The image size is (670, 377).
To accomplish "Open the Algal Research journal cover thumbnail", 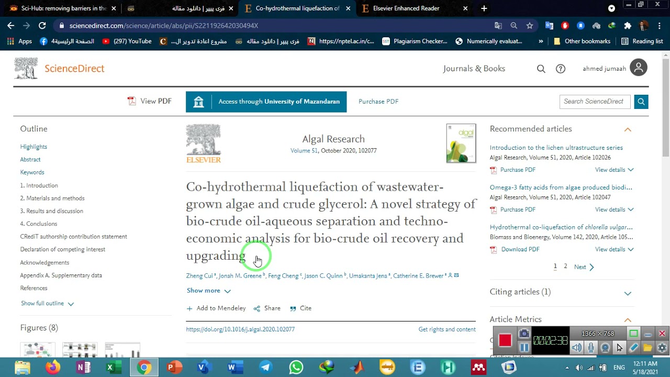I will tap(461, 143).
